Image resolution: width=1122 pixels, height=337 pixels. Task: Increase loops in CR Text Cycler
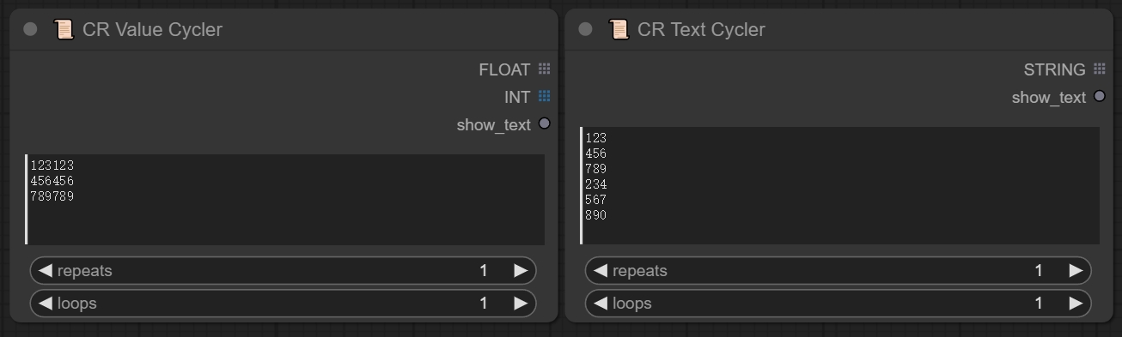[1076, 304]
